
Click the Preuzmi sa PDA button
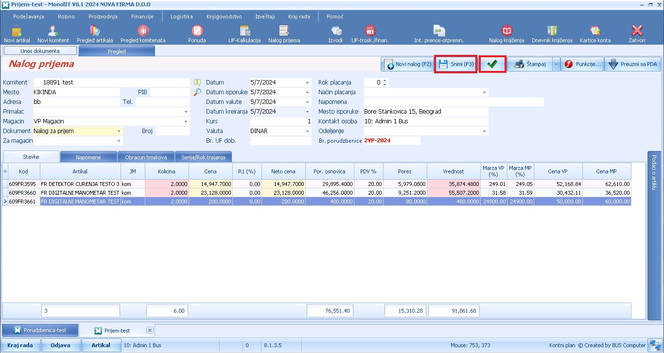tap(632, 64)
